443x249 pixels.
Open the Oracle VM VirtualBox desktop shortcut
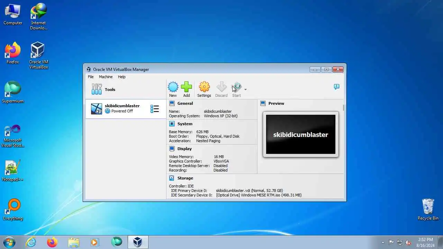click(38, 56)
